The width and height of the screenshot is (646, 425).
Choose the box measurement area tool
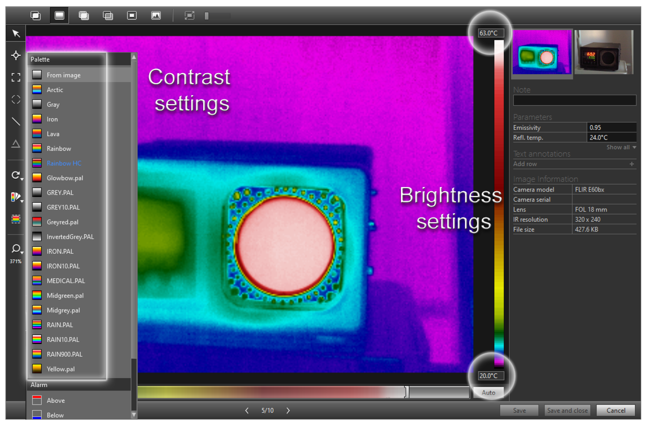coord(16,77)
